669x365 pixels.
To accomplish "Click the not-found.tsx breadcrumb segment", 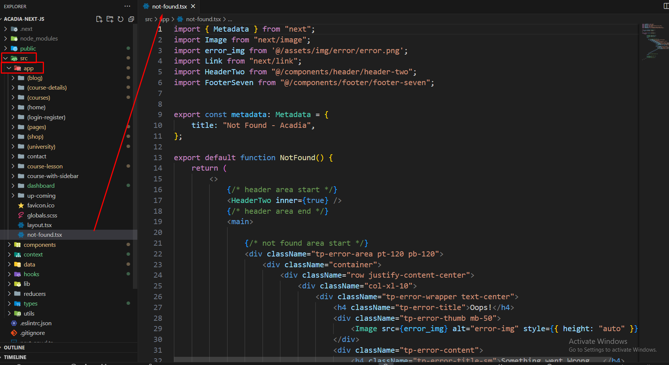I will (203, 19).
